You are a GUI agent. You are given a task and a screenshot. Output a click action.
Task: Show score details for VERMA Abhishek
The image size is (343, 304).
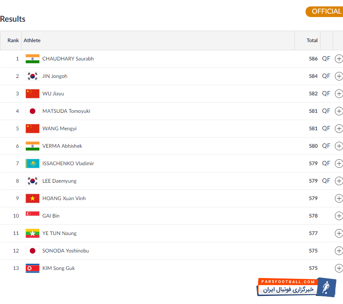click(x=339, y=146)
